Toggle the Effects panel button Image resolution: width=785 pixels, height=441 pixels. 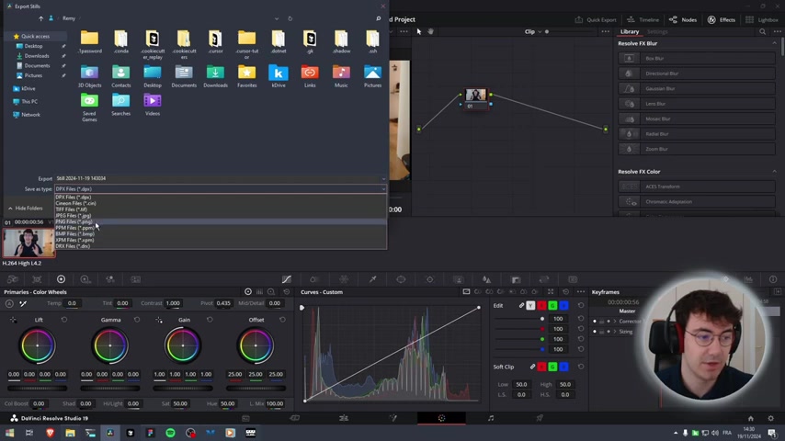722,20
